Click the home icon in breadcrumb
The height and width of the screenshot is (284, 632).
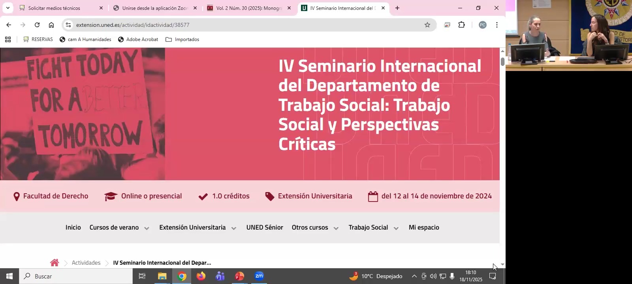(x=55, y=263)
